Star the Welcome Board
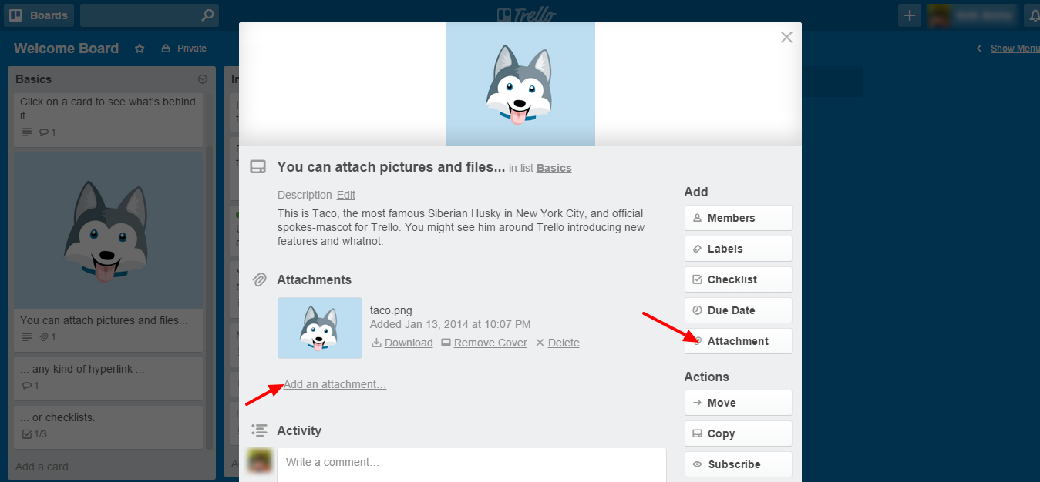 pos(140,49)
